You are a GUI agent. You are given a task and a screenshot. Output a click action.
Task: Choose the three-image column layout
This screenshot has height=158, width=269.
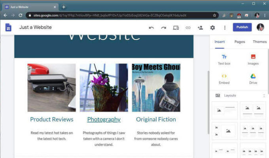[x=253, y=131]
